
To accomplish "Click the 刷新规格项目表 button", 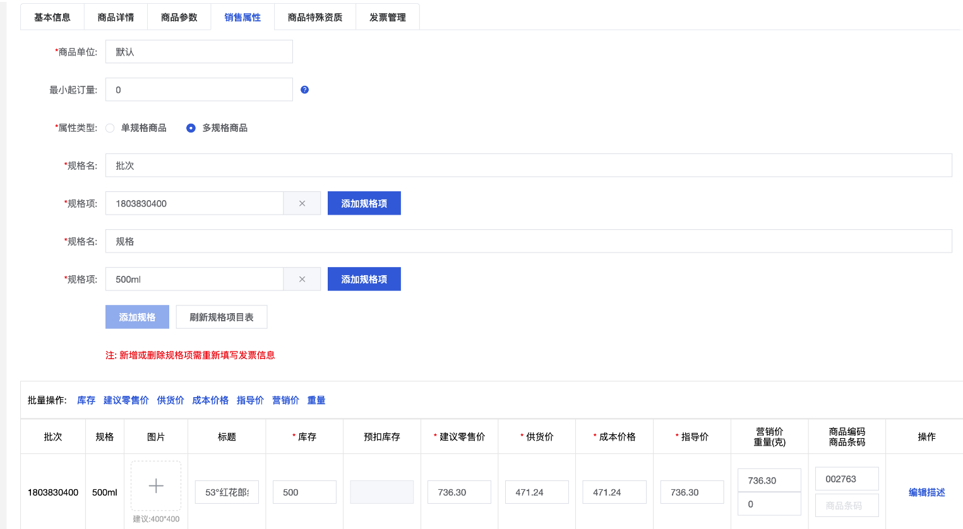I will (x=222, y=317).
